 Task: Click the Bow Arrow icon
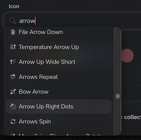(13, 92)
